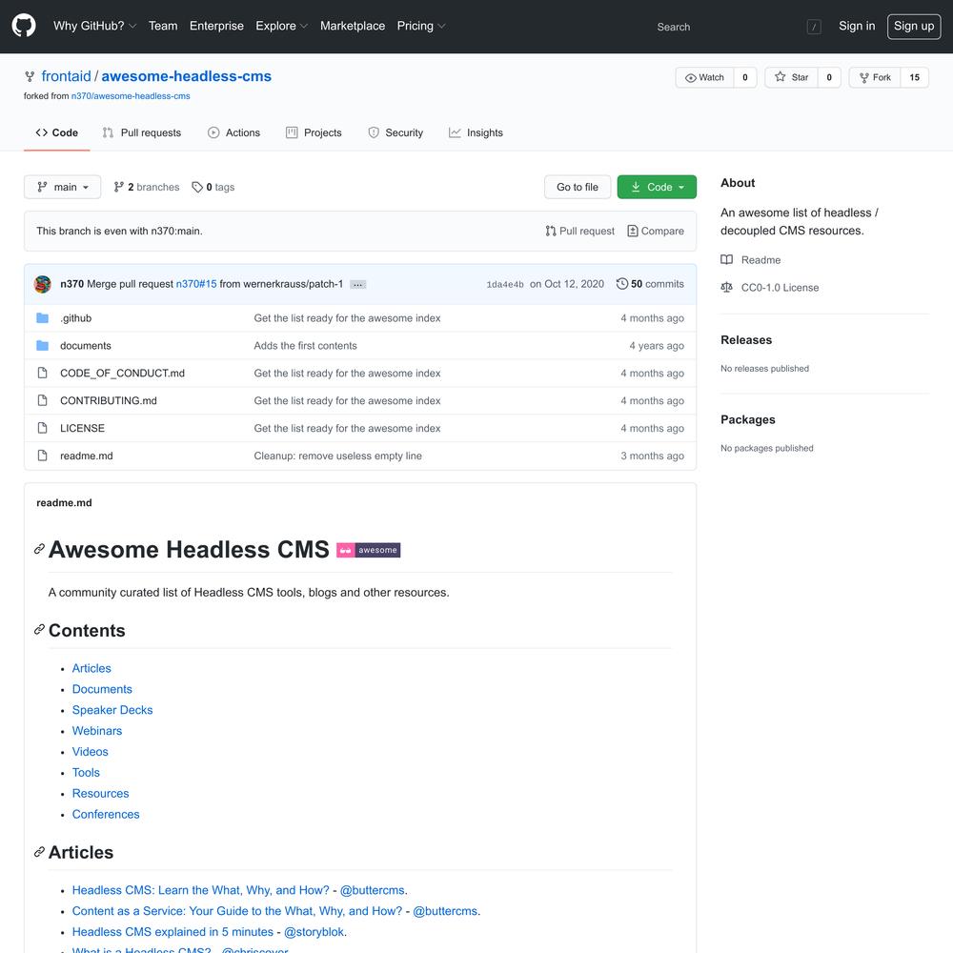Open the GitHub home logo
Image resolution: width=953 pixels, height=953 pixels.
pyautogui.click(x=24, y=26)
